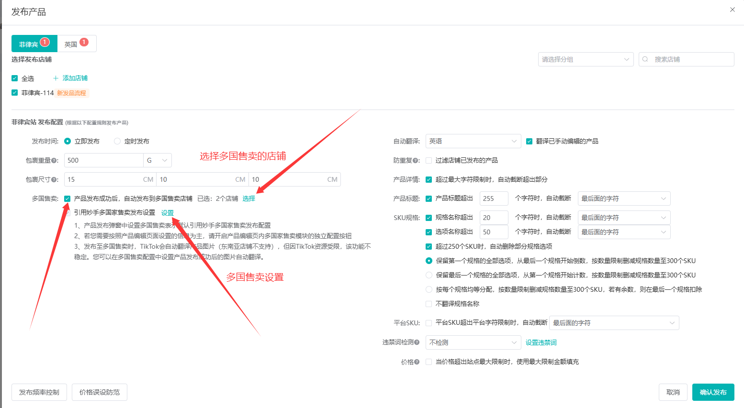Open the weight unit G dropdown

(x=158, y=160)
